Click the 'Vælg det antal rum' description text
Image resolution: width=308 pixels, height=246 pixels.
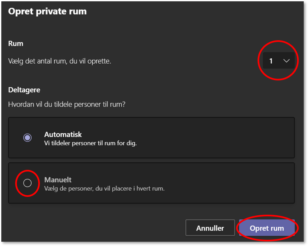[x=59, y=61]
